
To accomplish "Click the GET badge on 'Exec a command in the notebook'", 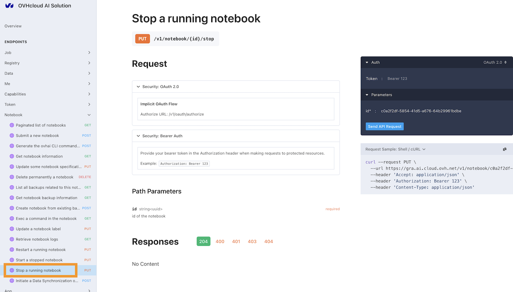I will [x=88, y=218].
